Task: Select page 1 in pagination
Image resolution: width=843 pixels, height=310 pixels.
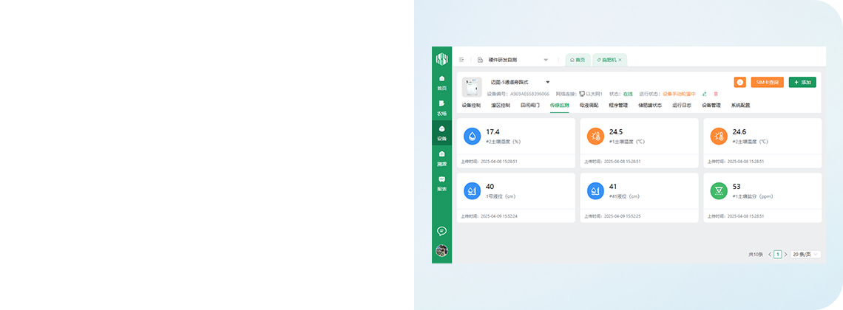Action: pos(777,254)
